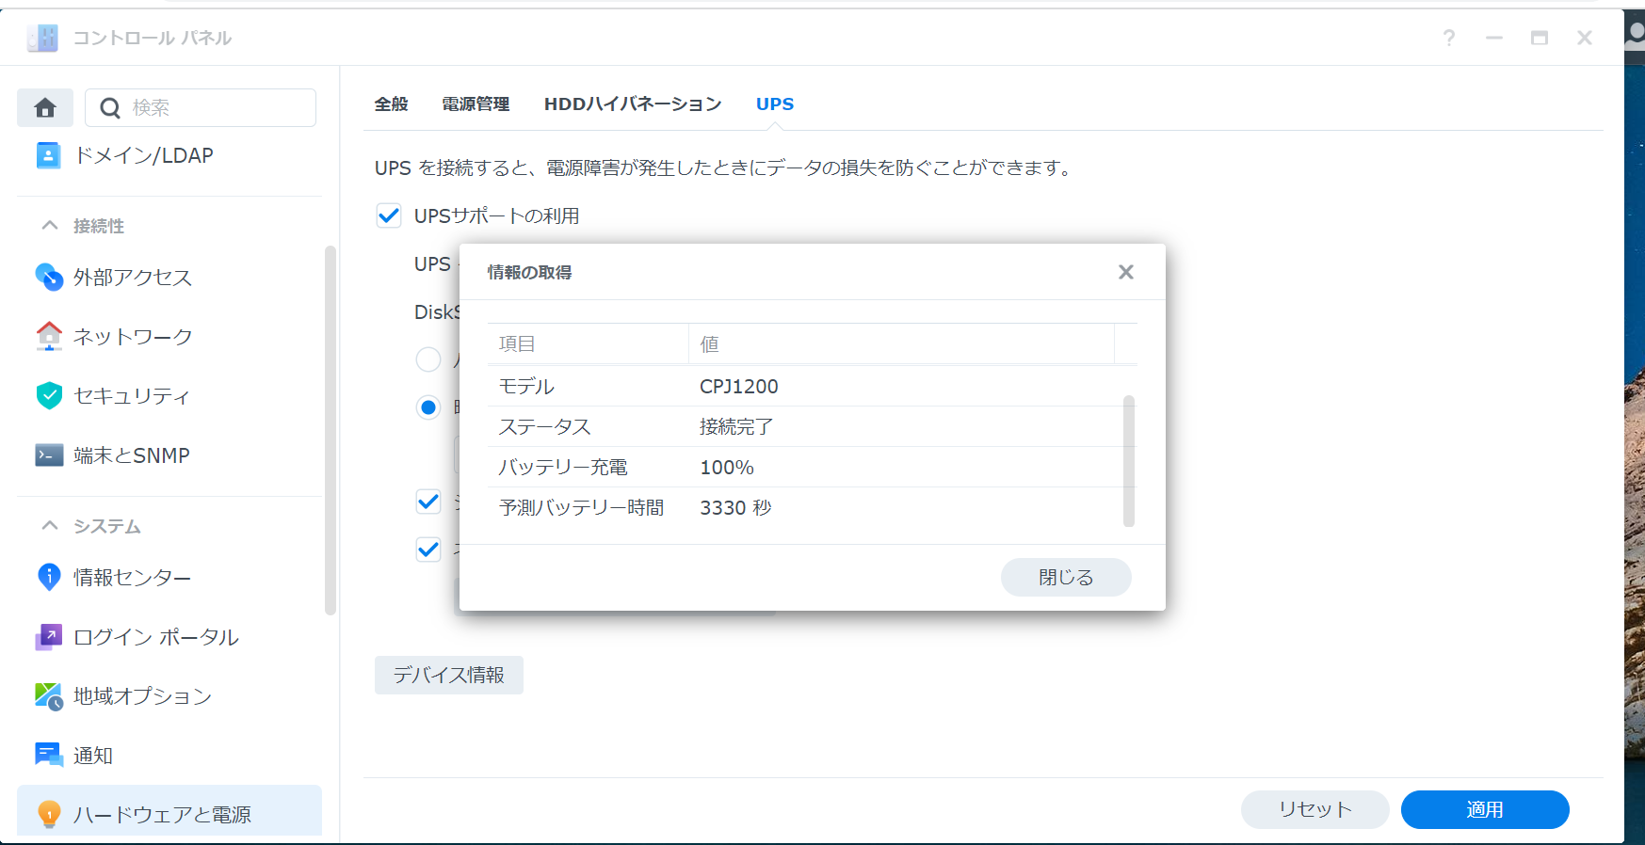
Task: Open 情報センター sidebar item
Action: point(169,577)
